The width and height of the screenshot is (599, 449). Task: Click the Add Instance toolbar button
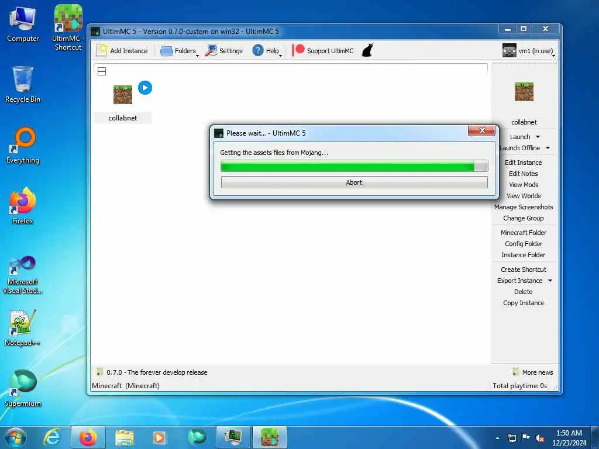(x=122, y=50)
